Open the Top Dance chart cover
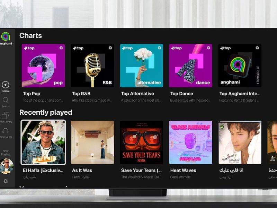 coord(191,66)
